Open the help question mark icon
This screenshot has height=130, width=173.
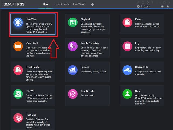[152, 2]
